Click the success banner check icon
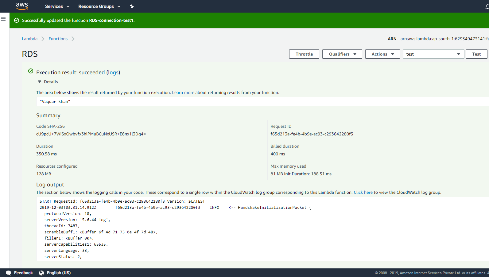The image size is (489, 277). (x=17, y=20)
